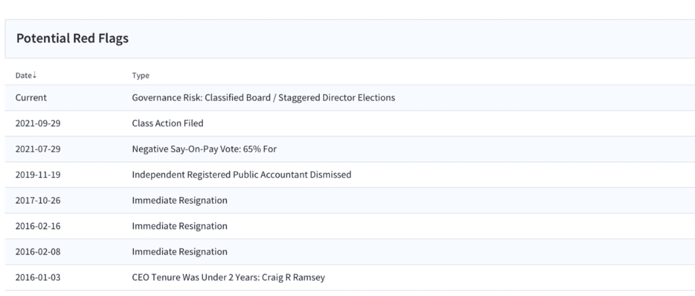Click the Type column header
Screen dimensions: 695x296
click(140, 75)
